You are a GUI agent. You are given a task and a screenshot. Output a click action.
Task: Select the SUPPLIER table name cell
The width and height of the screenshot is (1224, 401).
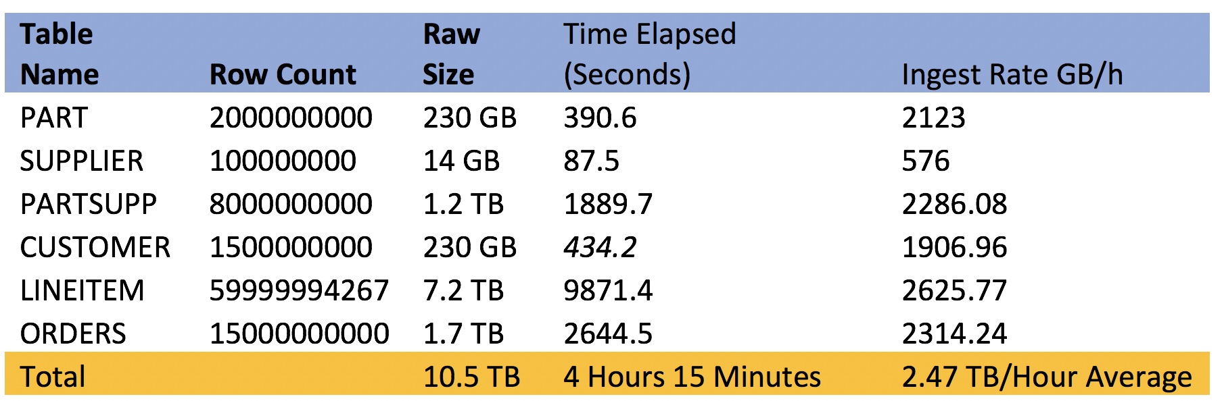82,161
